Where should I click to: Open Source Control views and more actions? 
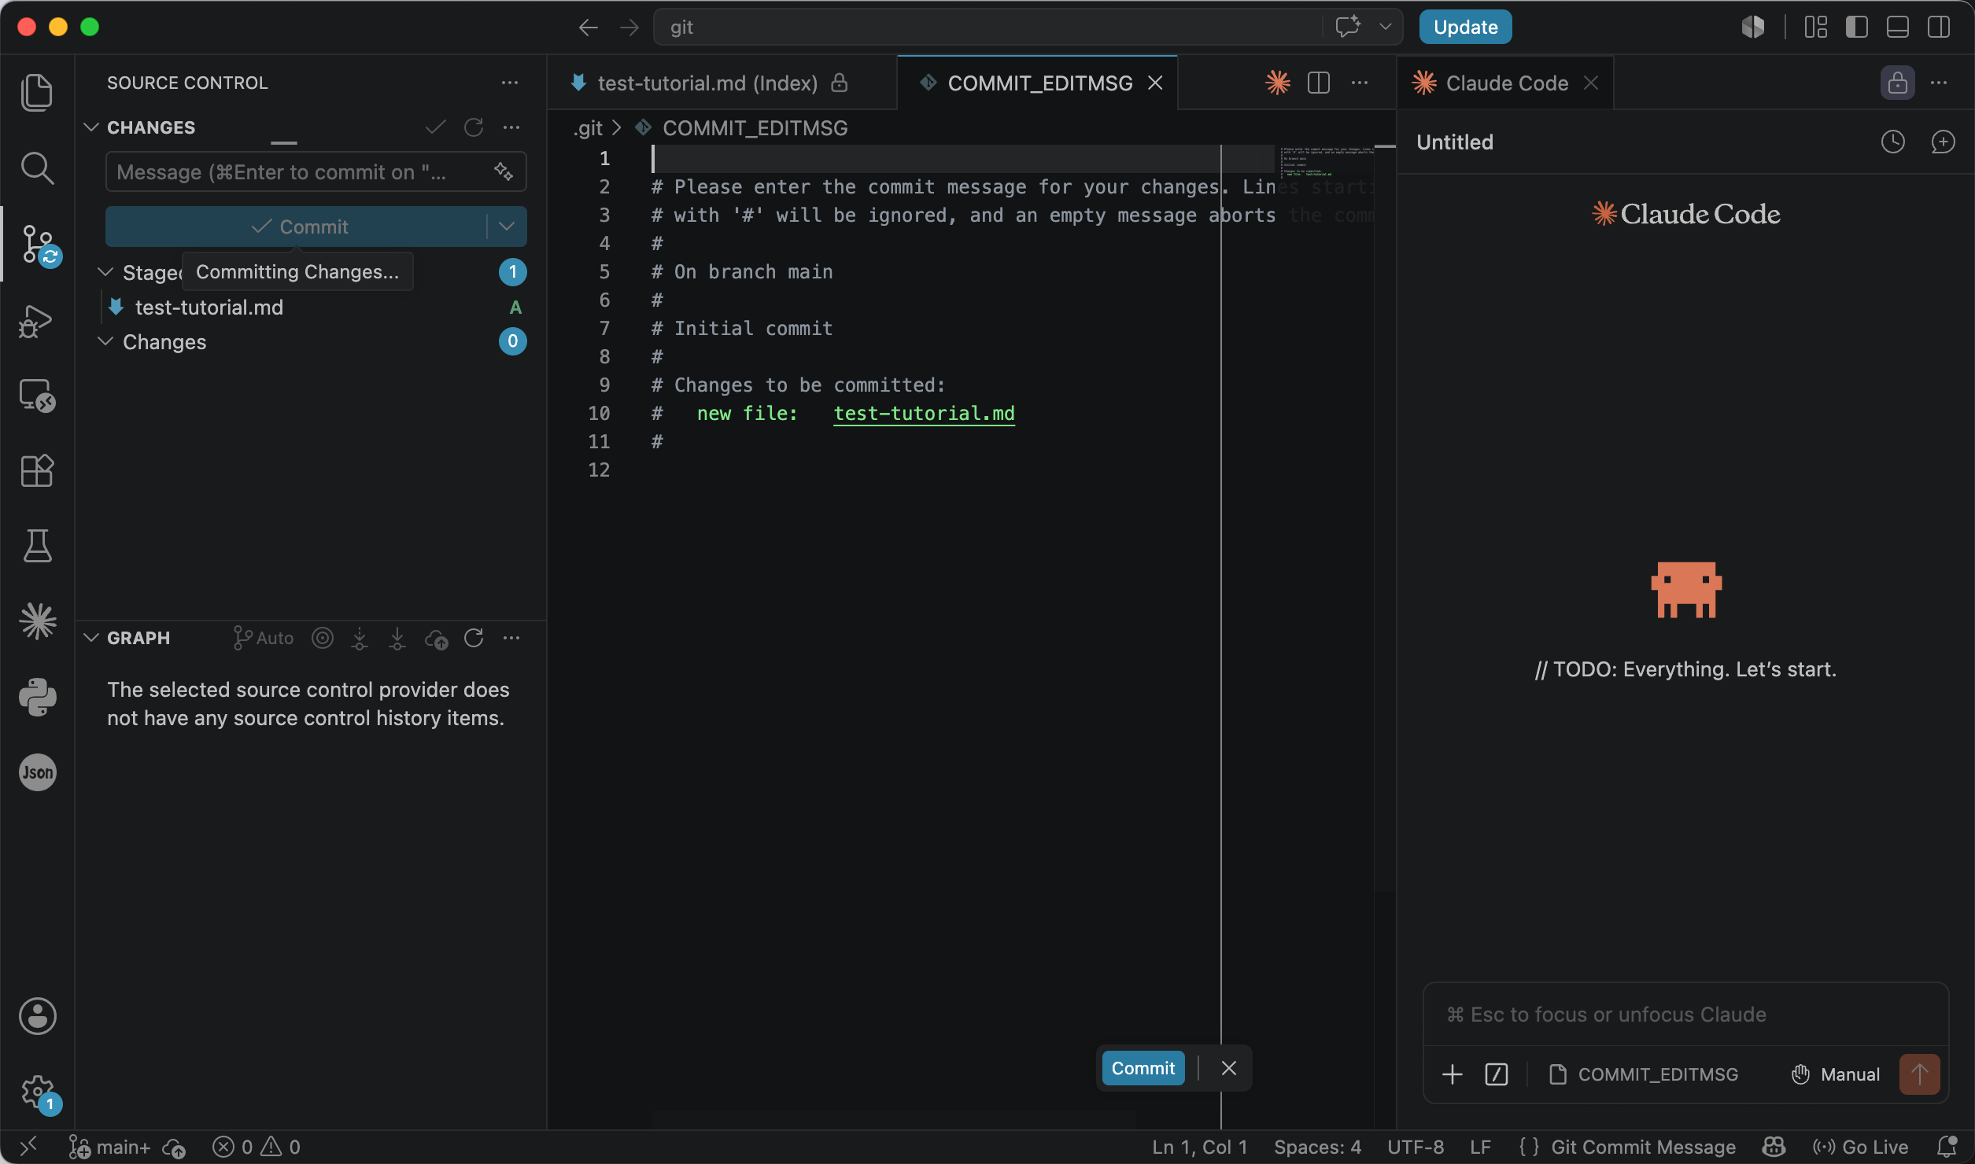click(510, 83)
